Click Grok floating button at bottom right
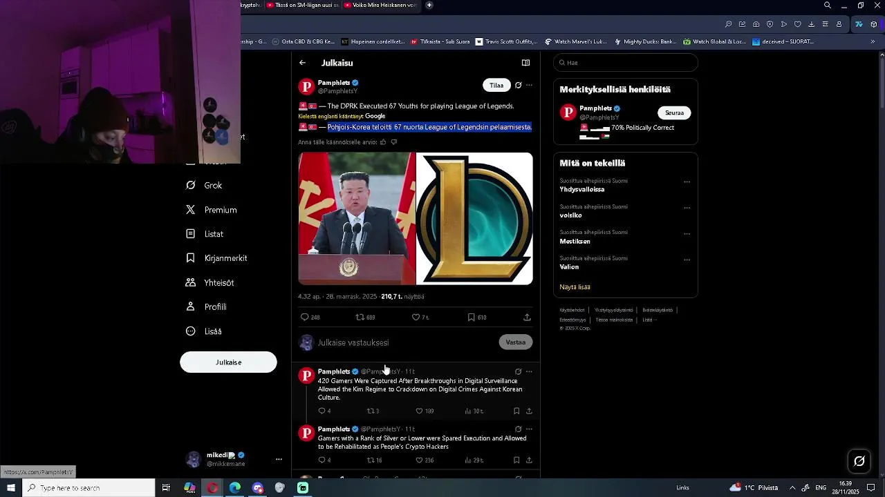The height and width of the screenshot is (497, 885). [x=859, y=461]
